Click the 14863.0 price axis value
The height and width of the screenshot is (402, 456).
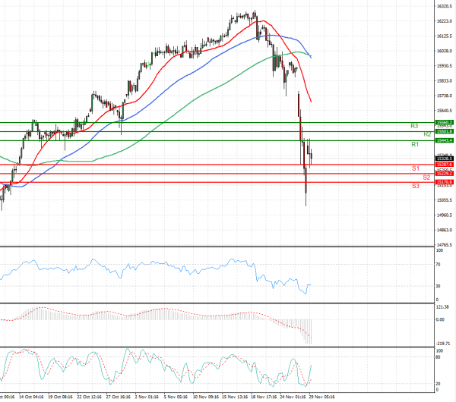tap(445, 230)
